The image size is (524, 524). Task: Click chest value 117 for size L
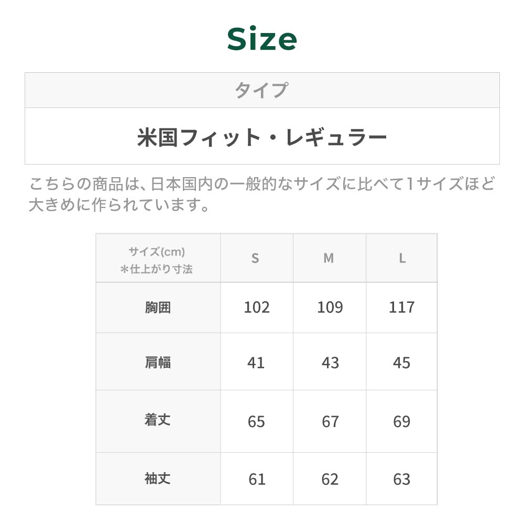[402, 308]
